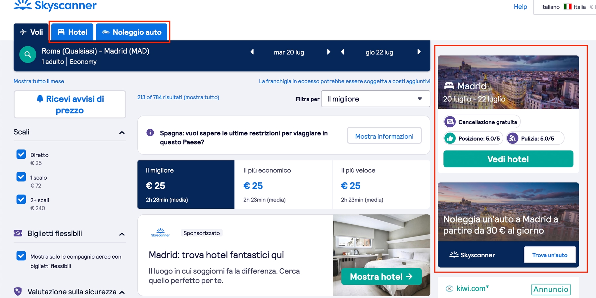Uncheck the 2+ scali checkbox
The height and width of the screenshot is (298, 596).
coord(21,199)
